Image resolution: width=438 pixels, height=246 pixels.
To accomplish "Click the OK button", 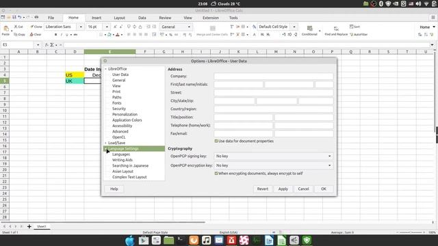I will pos(324,189).
